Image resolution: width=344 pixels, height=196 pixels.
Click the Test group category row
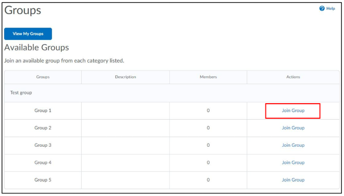point(172,93)
